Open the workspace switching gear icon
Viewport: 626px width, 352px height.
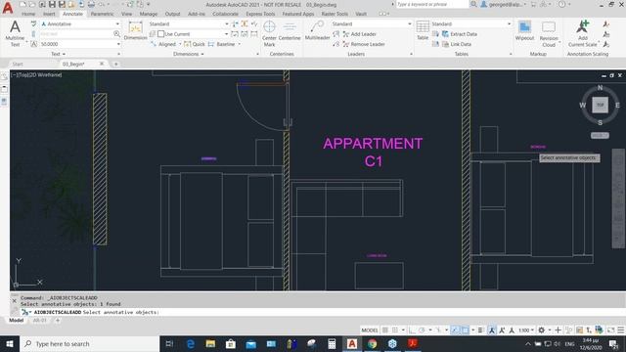pyautogui.click(x=541, y=330)
